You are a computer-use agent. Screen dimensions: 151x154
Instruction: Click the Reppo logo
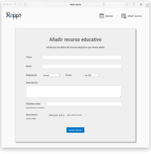click(x=14, y=16)
